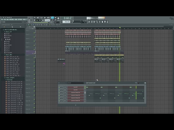Click the add channel plus button
Image resolution: width=174 pixels, height=130 pixels.
76,105
